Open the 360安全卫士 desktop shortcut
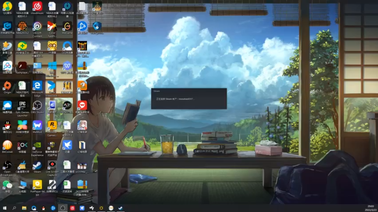Viewport: 378px width, 212px height. point(22,47)
